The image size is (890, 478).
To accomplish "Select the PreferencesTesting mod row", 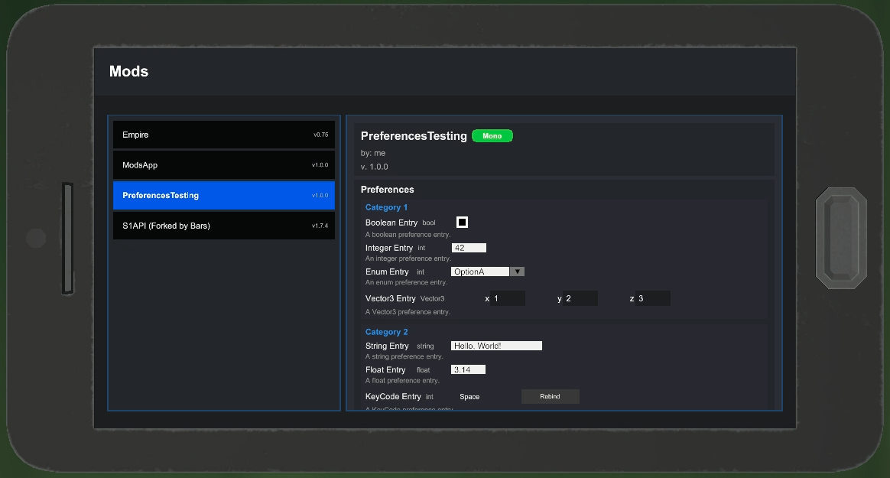I will (223, 195).
